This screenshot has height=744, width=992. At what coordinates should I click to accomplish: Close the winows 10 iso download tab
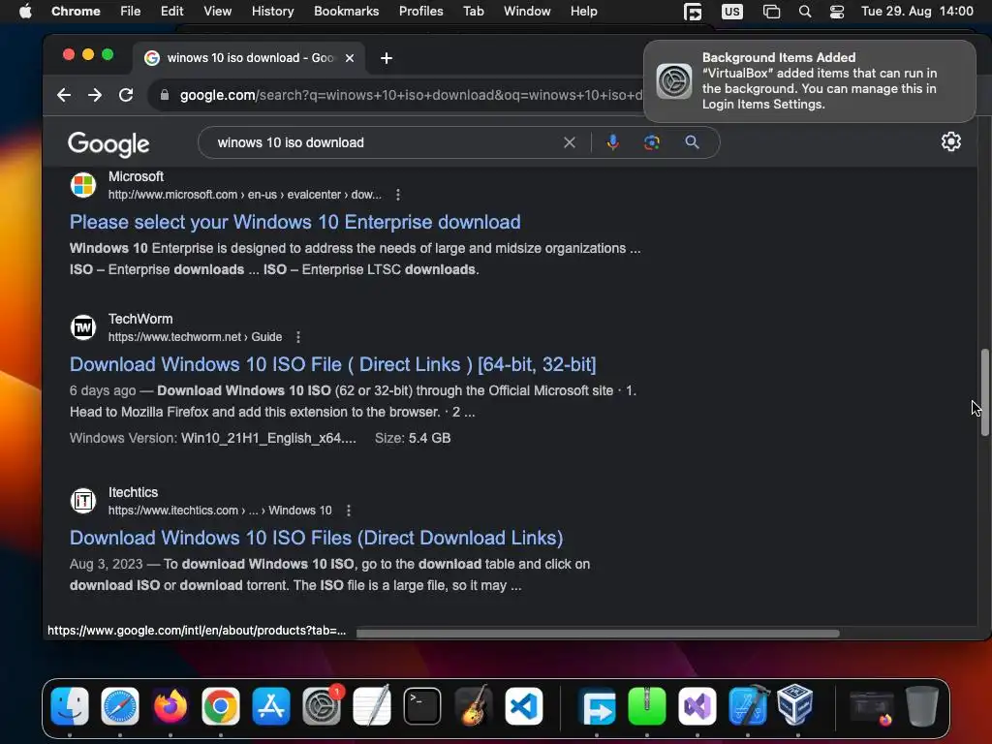click(349, 58)
